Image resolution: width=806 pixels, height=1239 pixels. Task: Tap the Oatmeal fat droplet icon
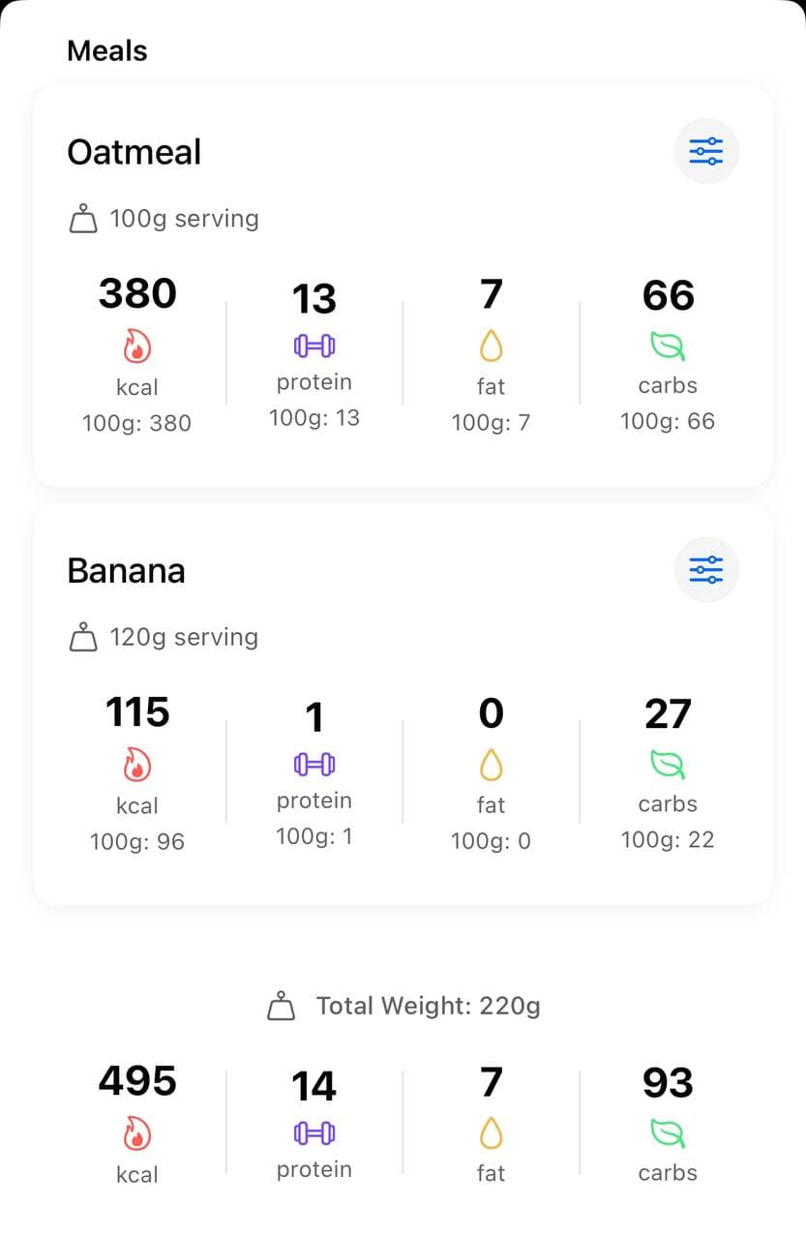tap(492, 347)
